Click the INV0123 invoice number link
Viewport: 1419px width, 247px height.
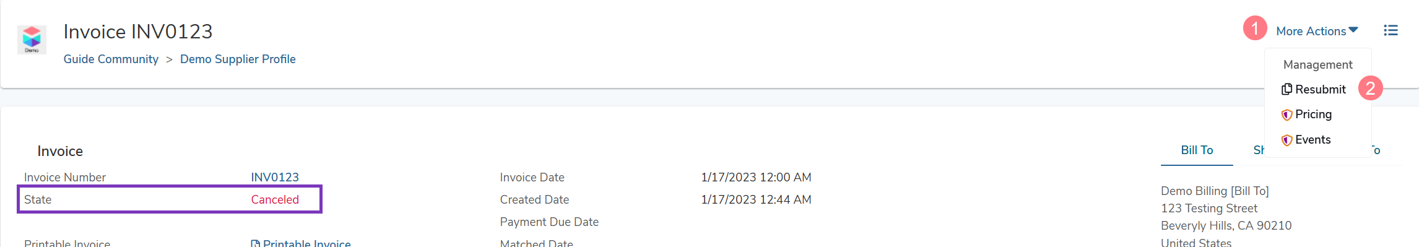coord(275,178)
